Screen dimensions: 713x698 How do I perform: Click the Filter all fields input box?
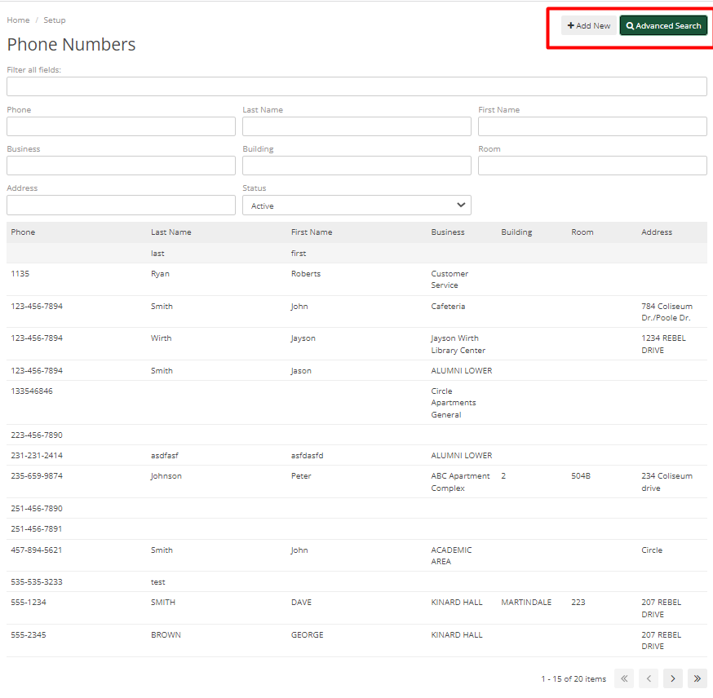click(356, 86)
